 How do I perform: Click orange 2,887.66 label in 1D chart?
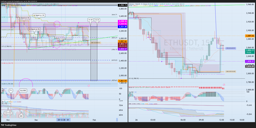(123, 41)
